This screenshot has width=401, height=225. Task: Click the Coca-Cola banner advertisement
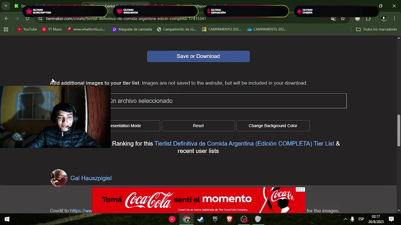(x=198, y=200)
